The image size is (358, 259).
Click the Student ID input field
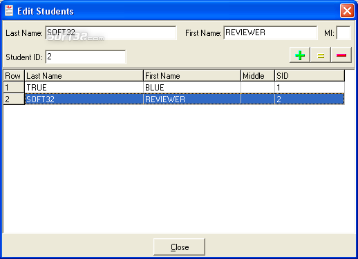tap(86, 57)
